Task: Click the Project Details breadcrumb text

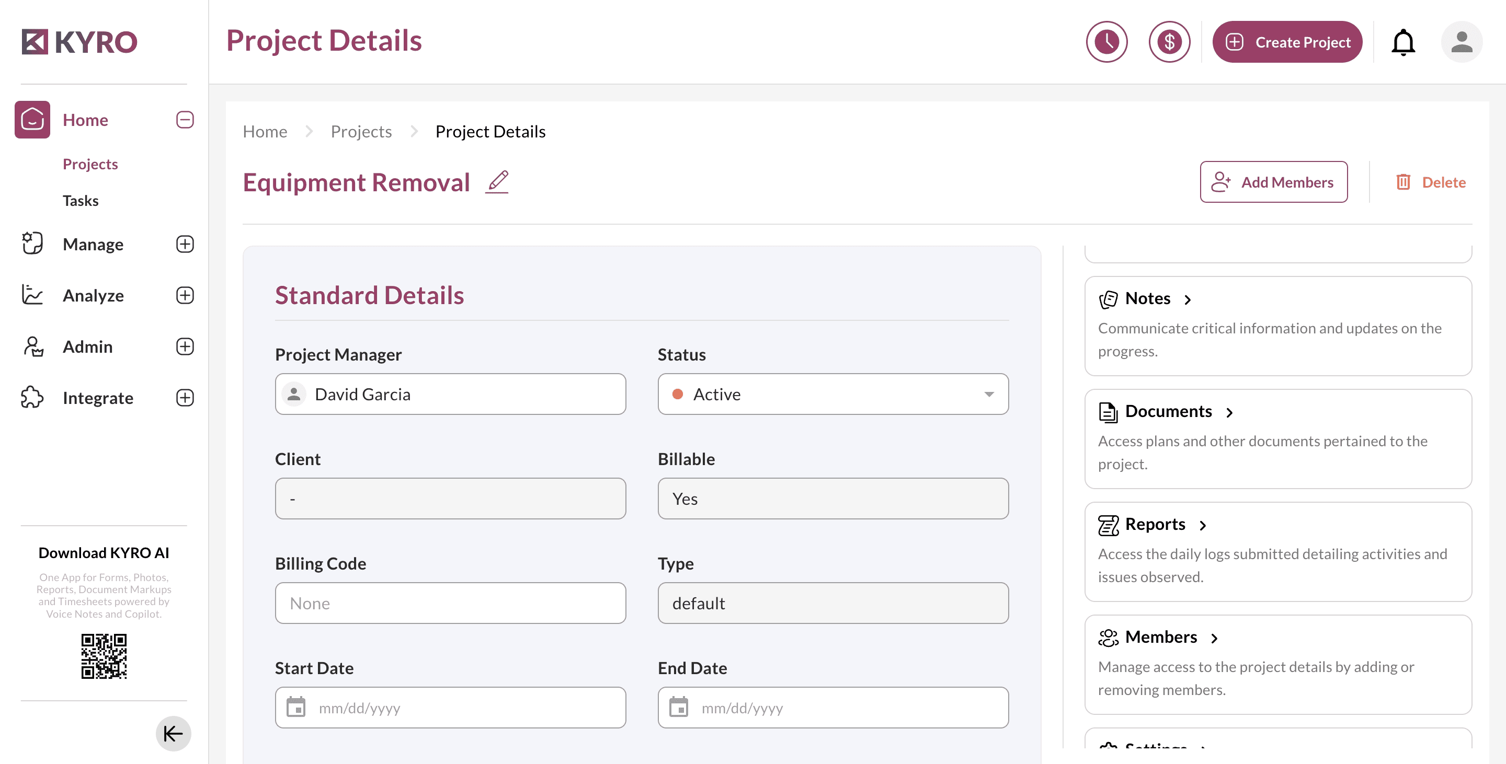Action: pyautogui.click(x=490, y=131)
